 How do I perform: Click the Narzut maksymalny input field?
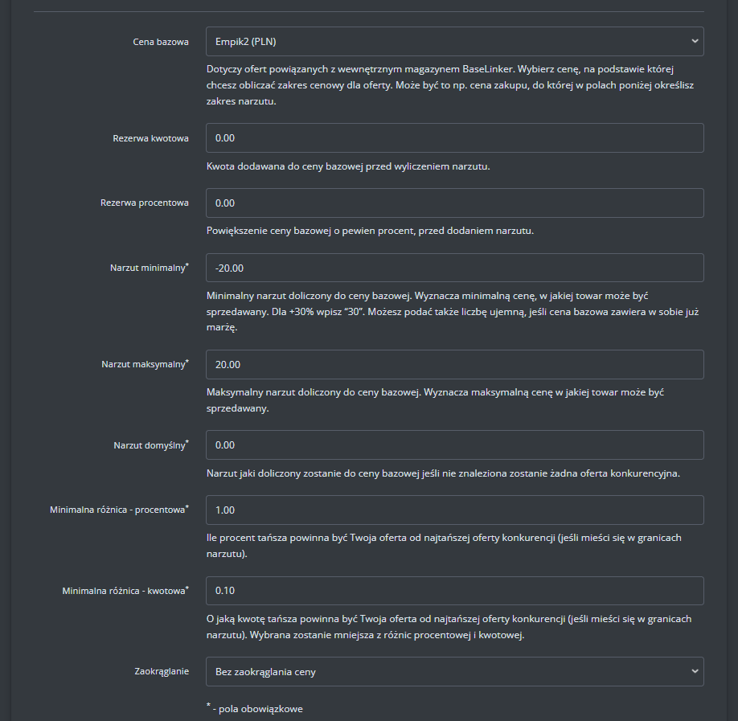(454, 365)
